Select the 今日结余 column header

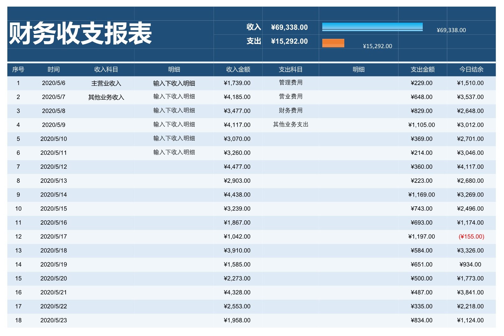471,69
